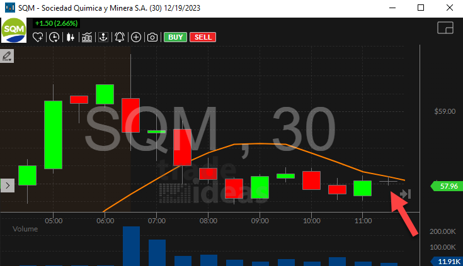Open the drawing tools pencil menu
The width and height of the screenshot is (463, 266).
(x=7, y=56)
